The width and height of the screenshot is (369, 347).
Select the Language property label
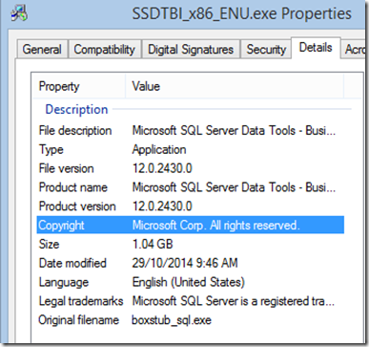coord(64,282)
